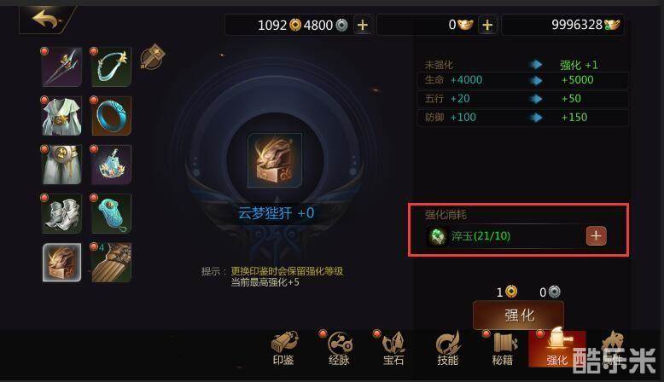664x382 pixels.
Task: Add more 淬玉 material with plus button
Action: [x=597, y=236]
